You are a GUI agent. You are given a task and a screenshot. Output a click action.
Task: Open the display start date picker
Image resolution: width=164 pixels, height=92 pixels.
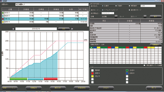(x=113, y=13)
